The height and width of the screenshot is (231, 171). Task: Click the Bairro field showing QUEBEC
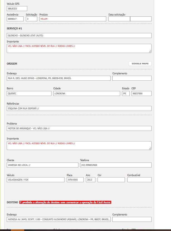pos(29,93)
